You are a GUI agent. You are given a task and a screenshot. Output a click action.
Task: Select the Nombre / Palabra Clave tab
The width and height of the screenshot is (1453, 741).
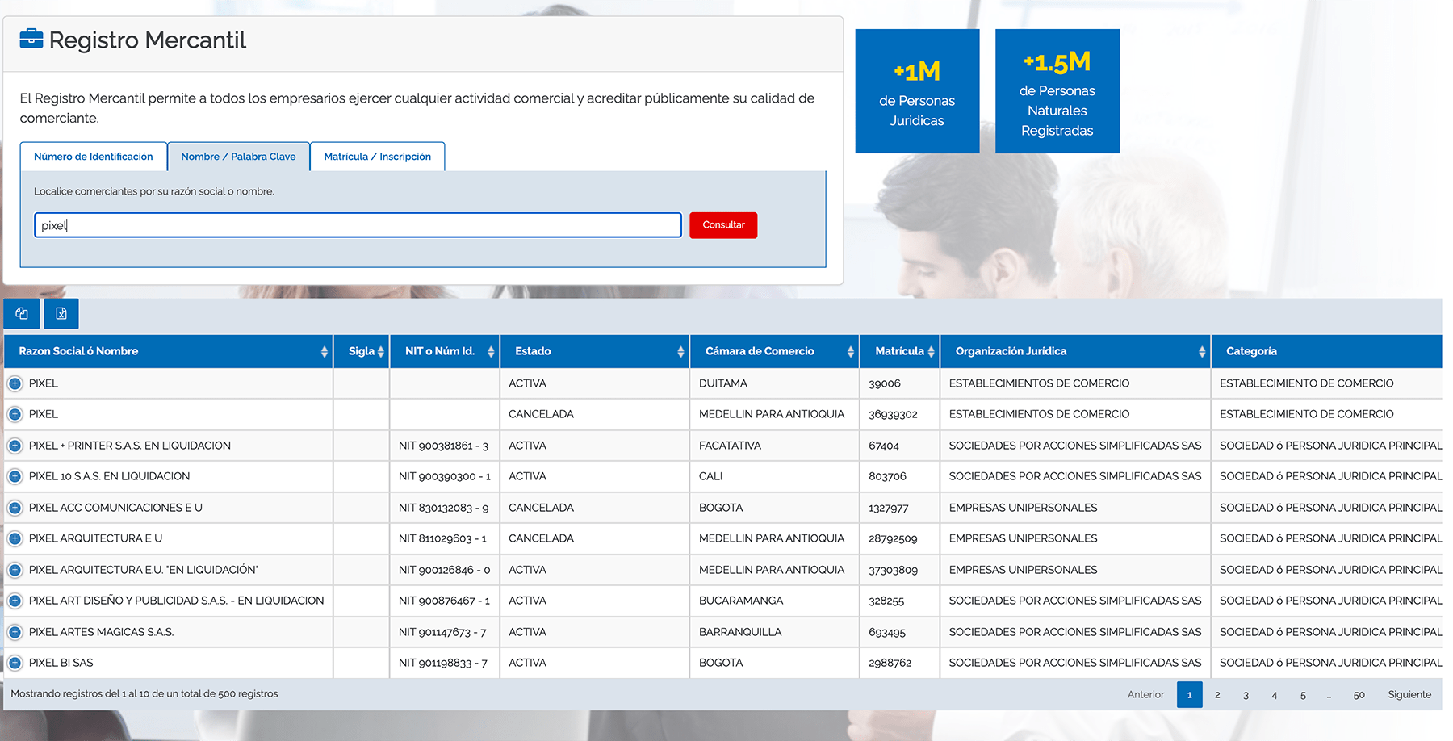click(x=238, y=157)
